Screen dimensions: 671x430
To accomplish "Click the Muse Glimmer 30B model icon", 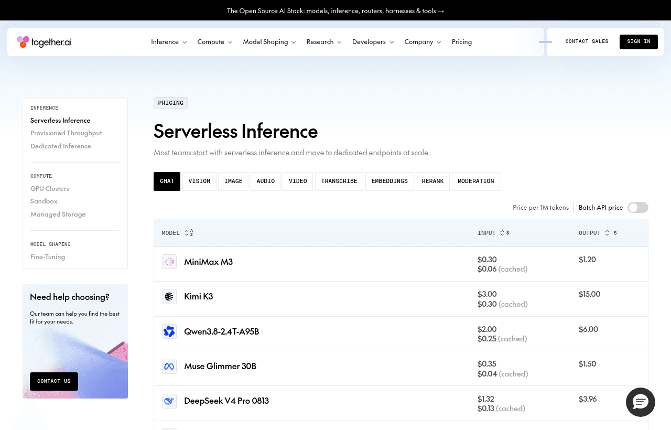I will (169, 366).
